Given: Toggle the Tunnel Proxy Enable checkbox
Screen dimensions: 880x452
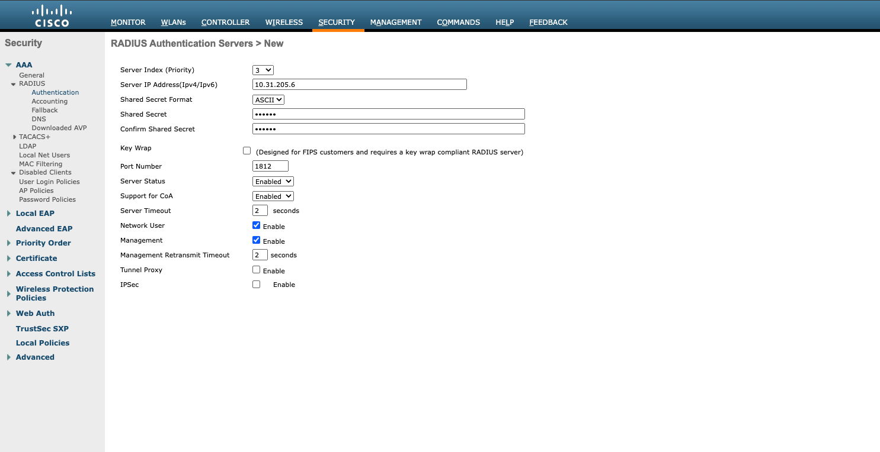Looking at the screenshot, I should 257,270.
